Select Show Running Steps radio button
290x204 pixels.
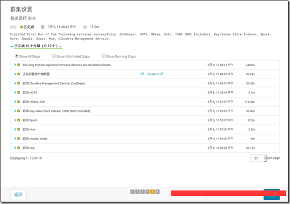tap(104, 56)
